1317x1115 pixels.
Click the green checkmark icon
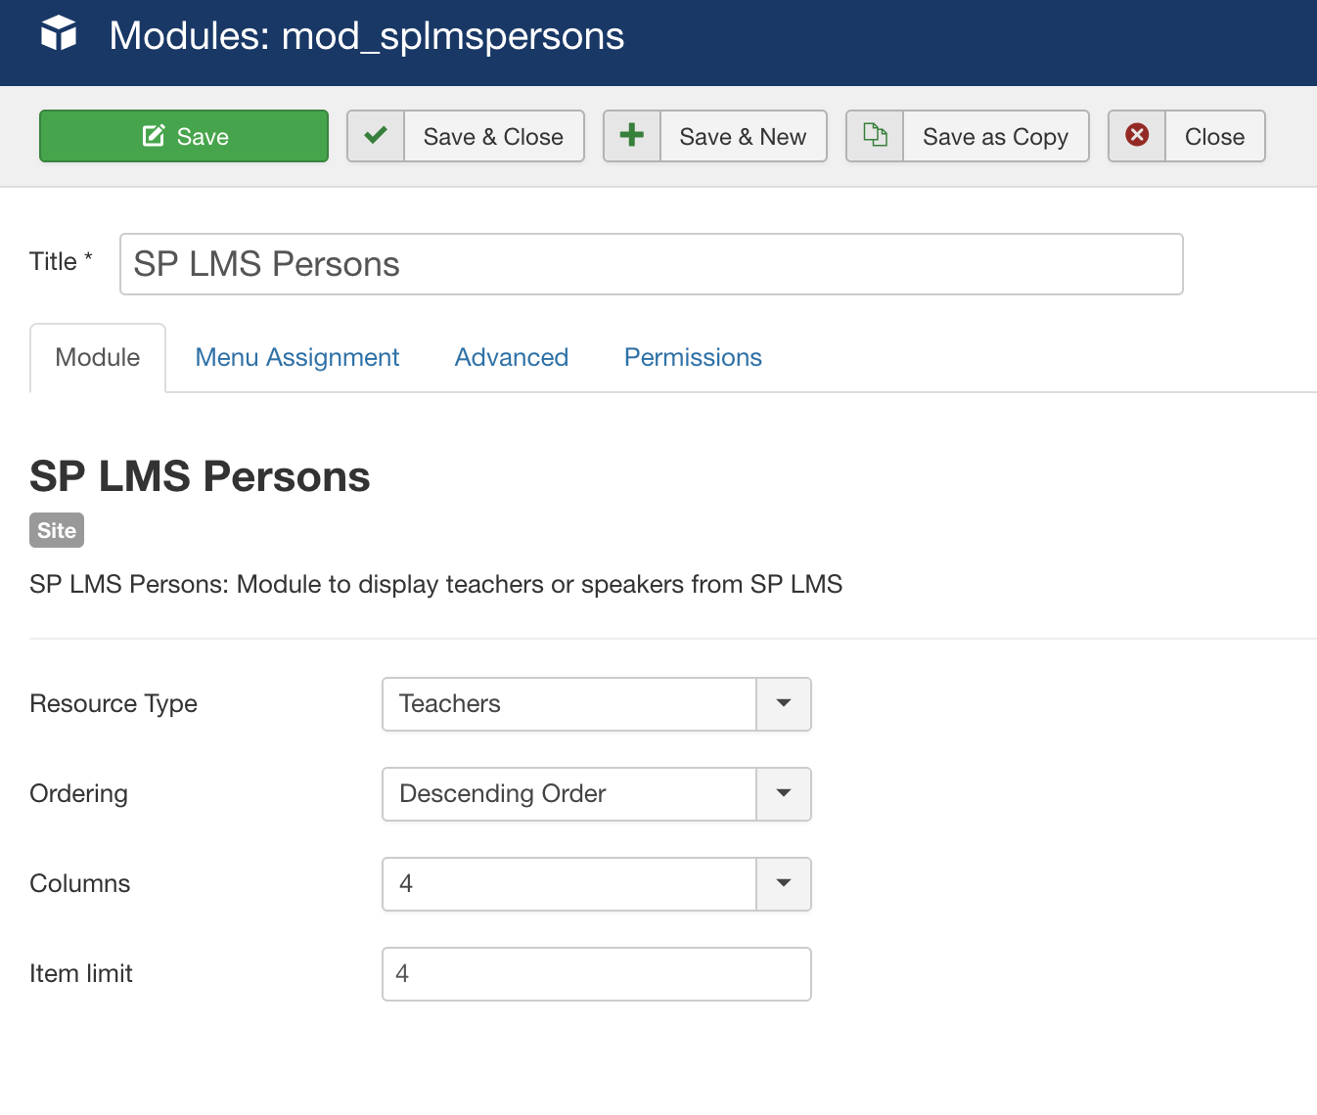[x=376, y=136]
